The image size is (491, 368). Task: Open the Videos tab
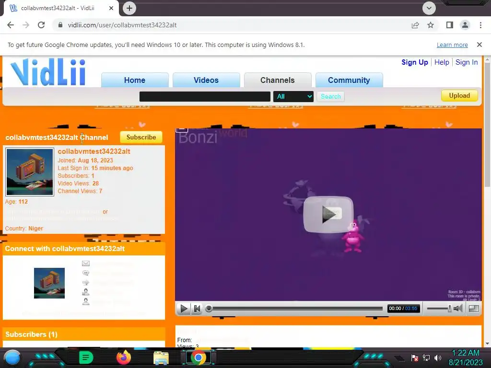coord(206,80)
